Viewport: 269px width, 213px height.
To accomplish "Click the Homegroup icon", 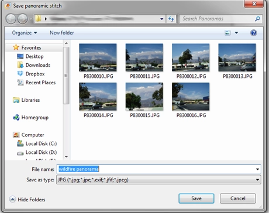I will point(16,117).
